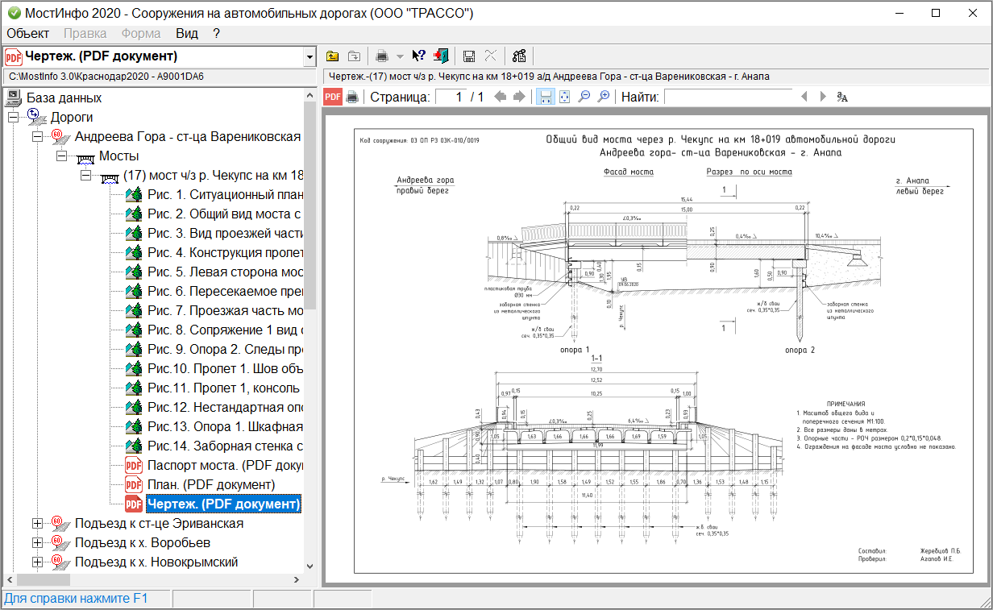Open the PDF file via the red PDF icon
993x610 pixels.
tap(332, 97)
